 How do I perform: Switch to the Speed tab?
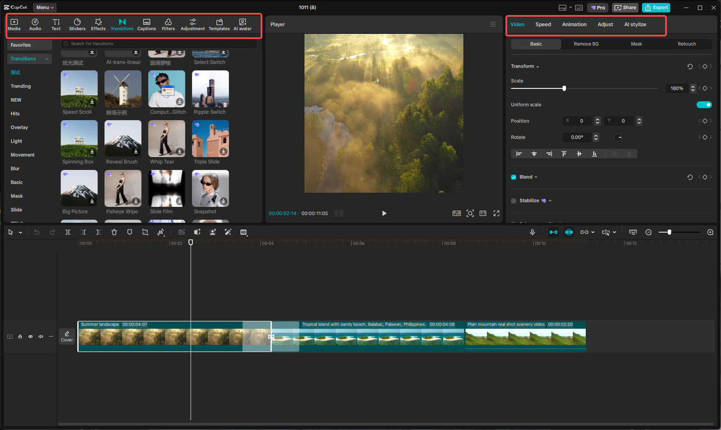pyautogui.click(x=543, y=24)
